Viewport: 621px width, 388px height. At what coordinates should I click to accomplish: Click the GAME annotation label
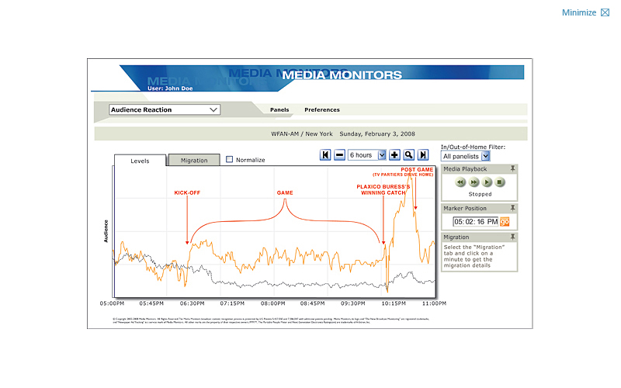pos(285,192)
